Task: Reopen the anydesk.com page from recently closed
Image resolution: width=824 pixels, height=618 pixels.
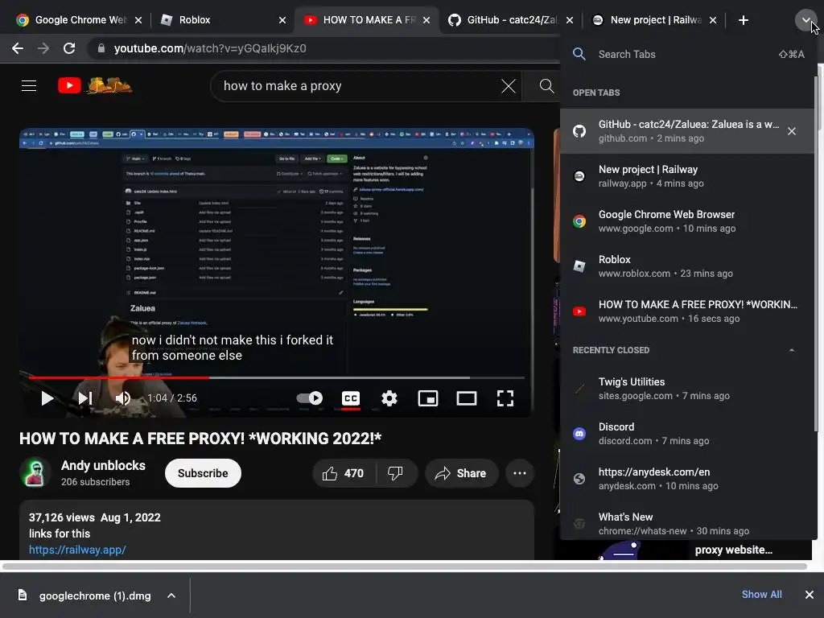Action: (689, 479)
